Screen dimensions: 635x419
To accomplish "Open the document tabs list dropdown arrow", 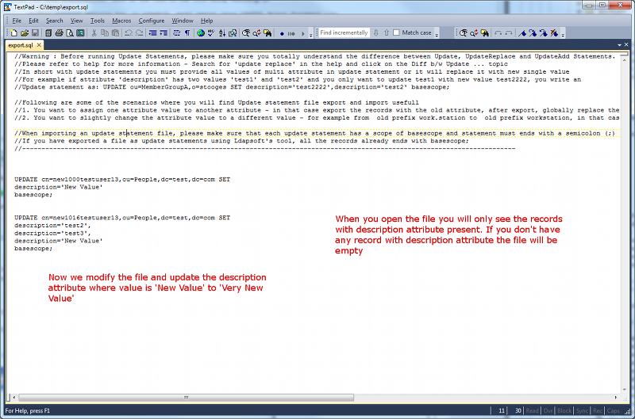I will coord(620,45).
